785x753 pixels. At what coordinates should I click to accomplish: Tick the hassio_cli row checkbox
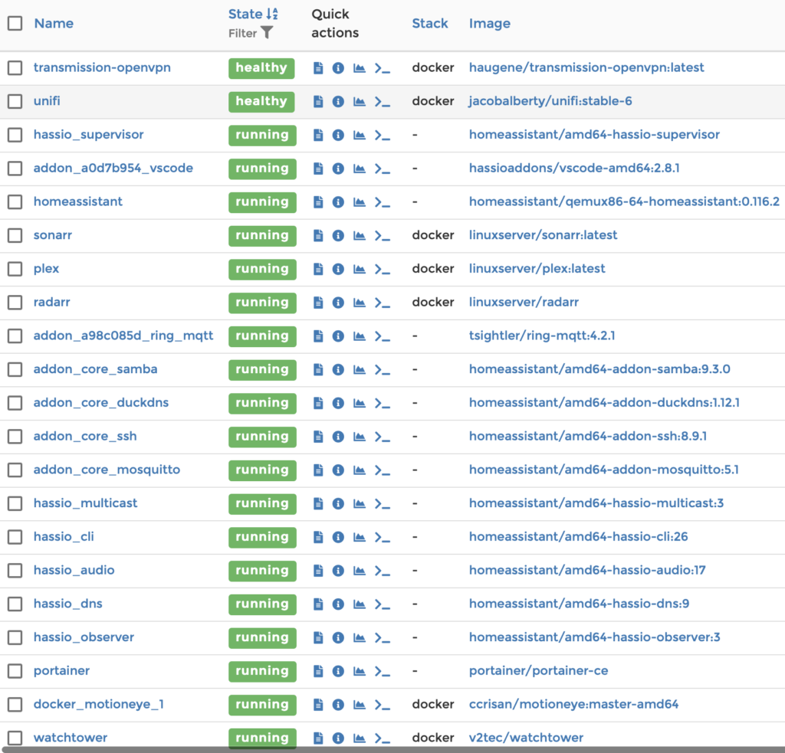[15, 537]
